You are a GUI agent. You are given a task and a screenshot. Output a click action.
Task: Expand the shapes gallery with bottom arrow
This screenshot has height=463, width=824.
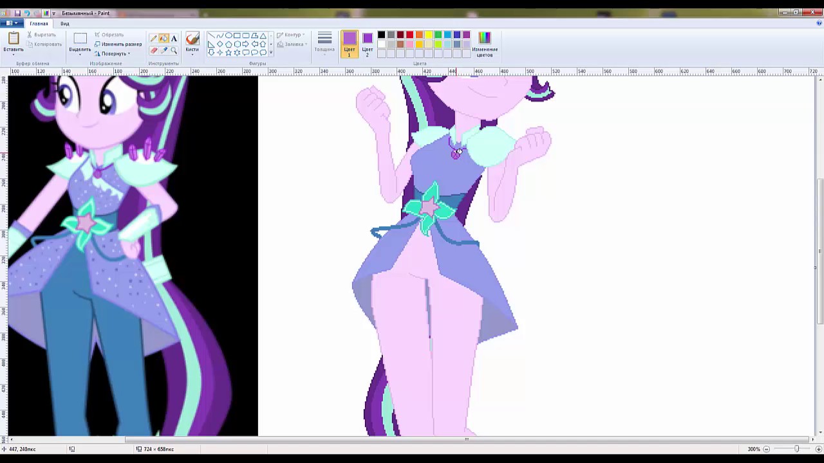pos(271,53)
